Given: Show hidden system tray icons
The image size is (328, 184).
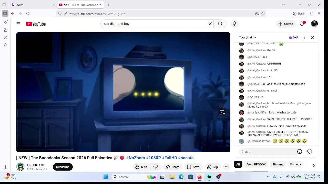Looking at the screenshot, I should (x=268, y=177).
